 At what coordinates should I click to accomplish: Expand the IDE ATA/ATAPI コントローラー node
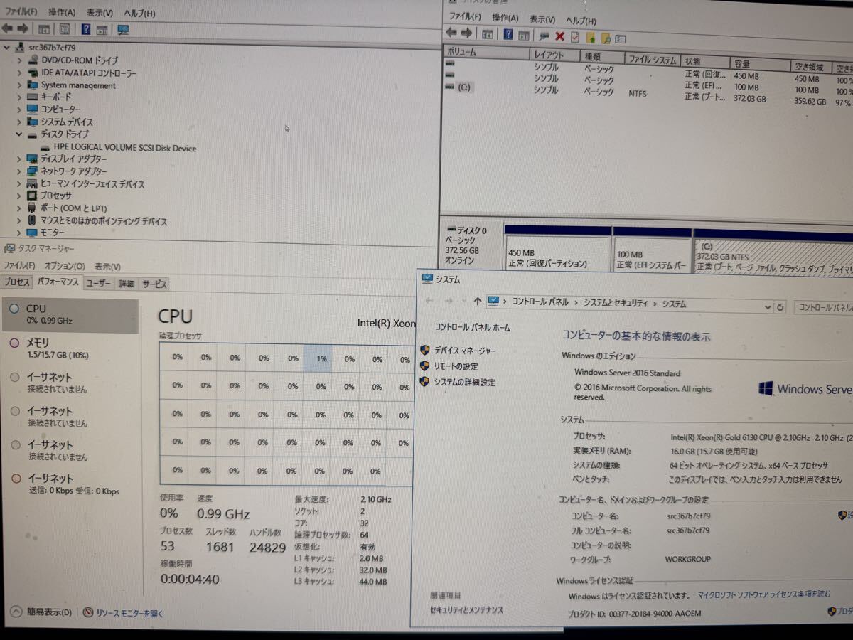pos(19,73)
